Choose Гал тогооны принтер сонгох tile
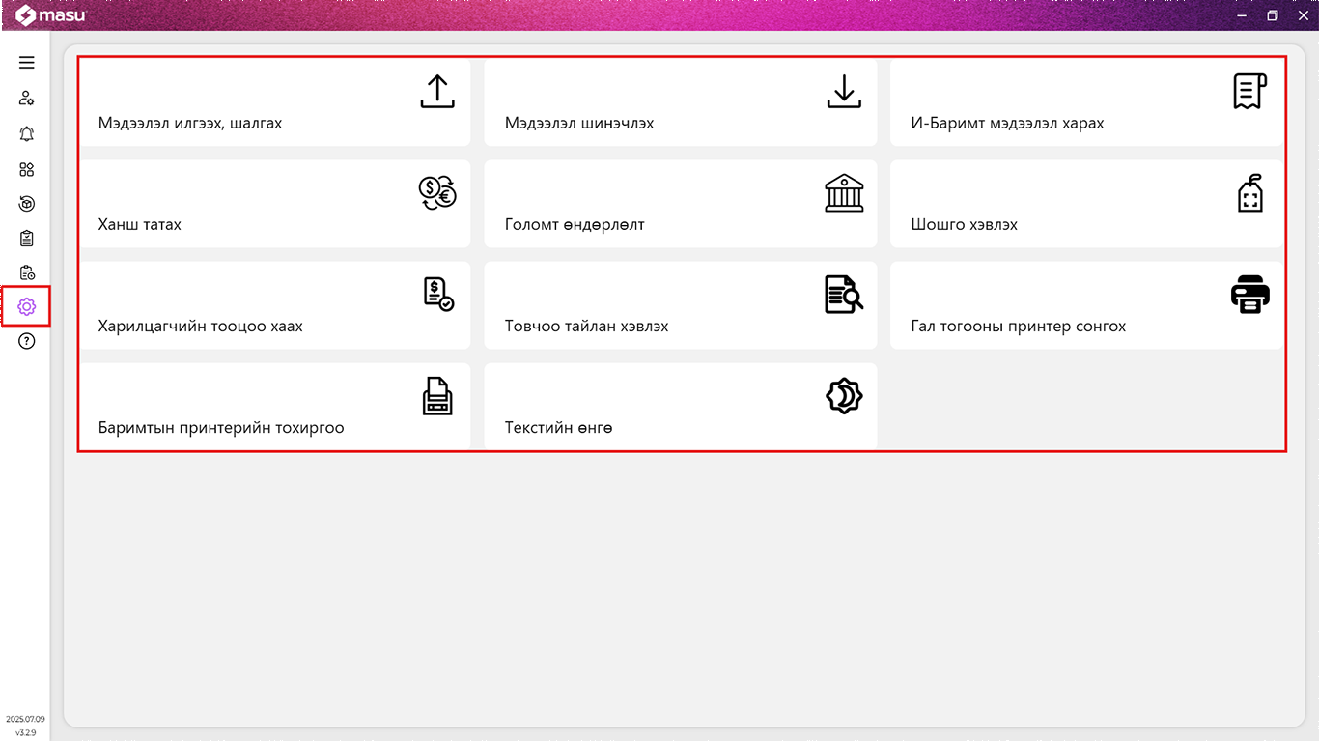This screenshot has width=1319, height=741. [x=1086, y=306]
